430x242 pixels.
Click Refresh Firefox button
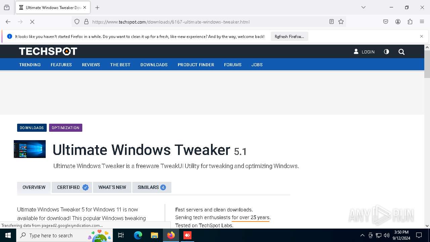pos(289,37)
